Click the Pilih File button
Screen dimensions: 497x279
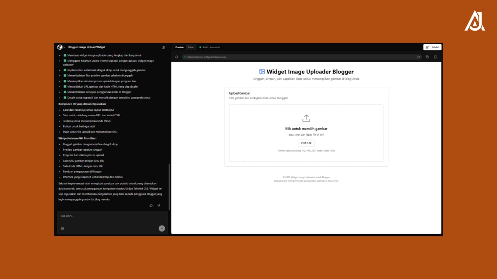point(306,143)
